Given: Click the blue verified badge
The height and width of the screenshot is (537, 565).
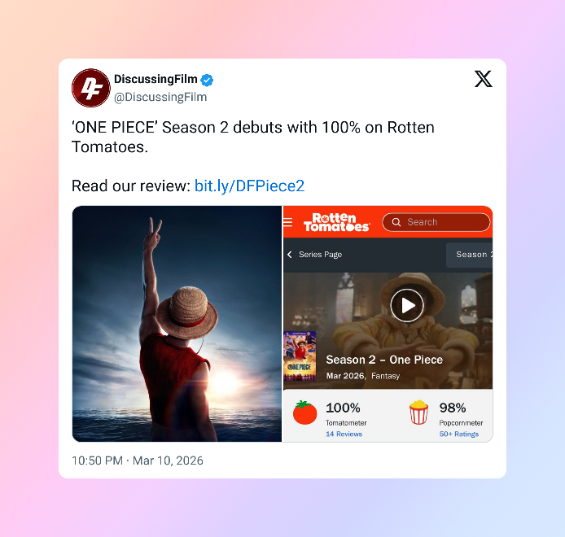Looking at the screenshot, I should point(207,80).
